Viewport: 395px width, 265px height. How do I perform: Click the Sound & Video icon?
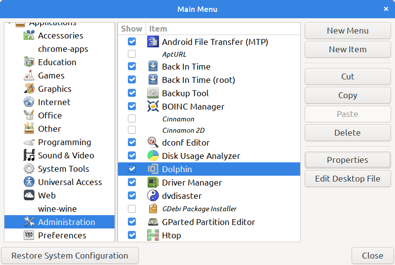(29, 155)
